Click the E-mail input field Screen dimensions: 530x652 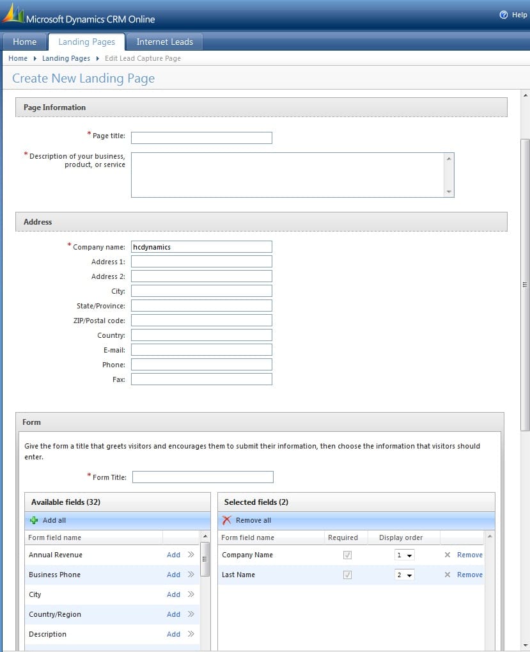(201, 350)
